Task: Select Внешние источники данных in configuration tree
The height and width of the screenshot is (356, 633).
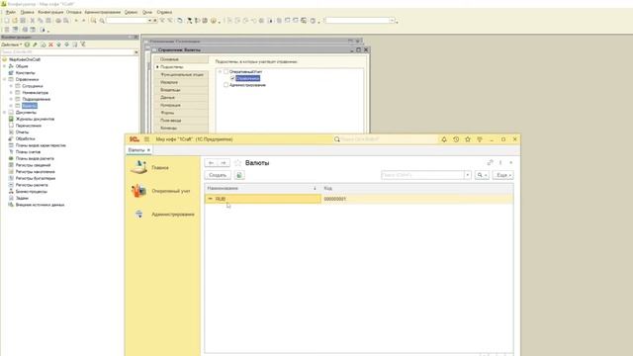Action: pos(40,205)
